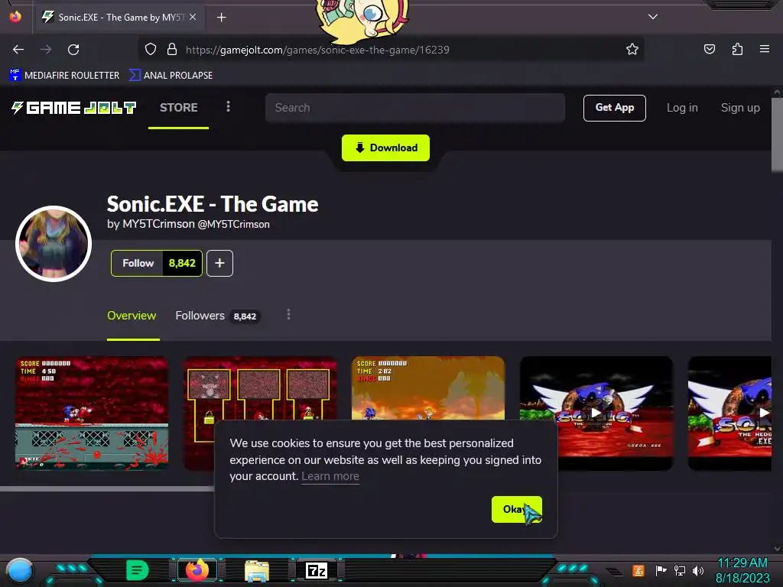Click the orange Java tray icon
The width and height of the screenshot is (783, 587).
coord(638,570)
